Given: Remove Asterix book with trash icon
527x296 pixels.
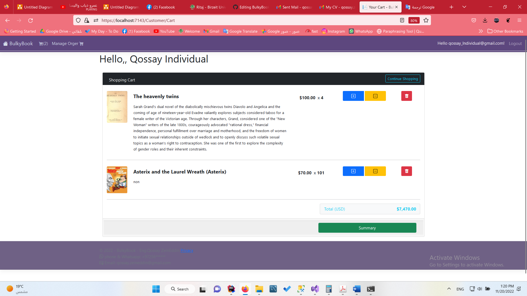Looking at the screenshot, I should (407, 171).
